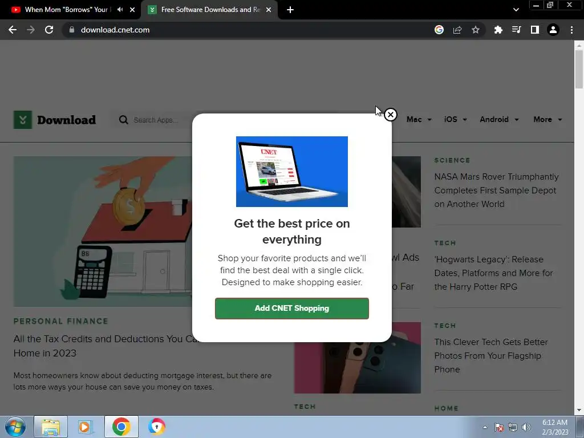Open the Google icon in the address bar
This screenshot has width=584, height=438.
point(439,30)
